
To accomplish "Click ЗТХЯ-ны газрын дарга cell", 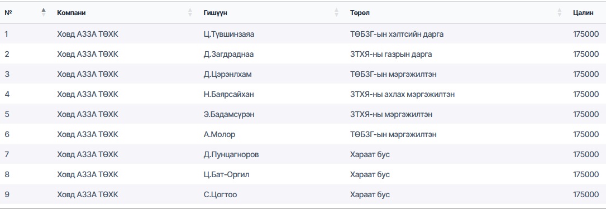I will click(391, 55).
